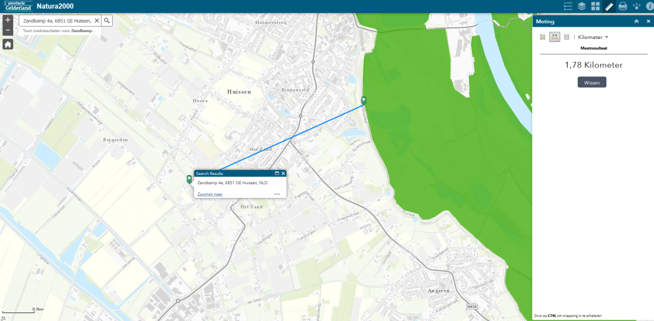Open the Basemap gallery grid icon

pos(595,6)
